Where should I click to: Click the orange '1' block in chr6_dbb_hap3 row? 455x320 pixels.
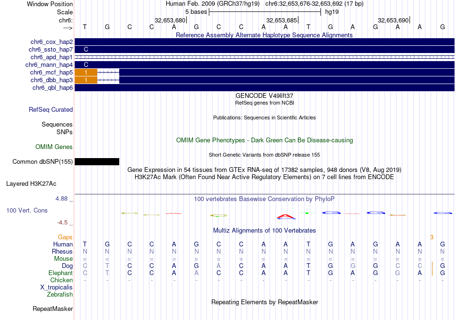(86, 80)
